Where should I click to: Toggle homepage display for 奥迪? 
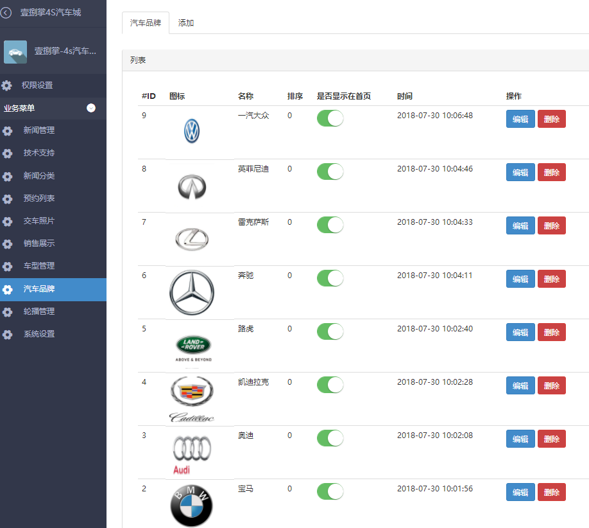pyautogui.click(x=330, y=439)
